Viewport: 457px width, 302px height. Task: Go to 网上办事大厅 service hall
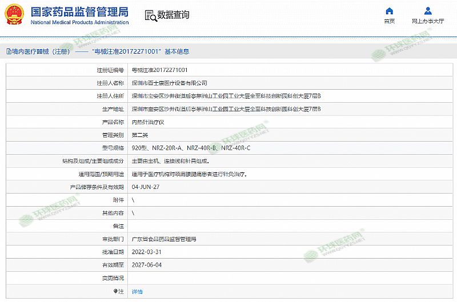point(428,21)
